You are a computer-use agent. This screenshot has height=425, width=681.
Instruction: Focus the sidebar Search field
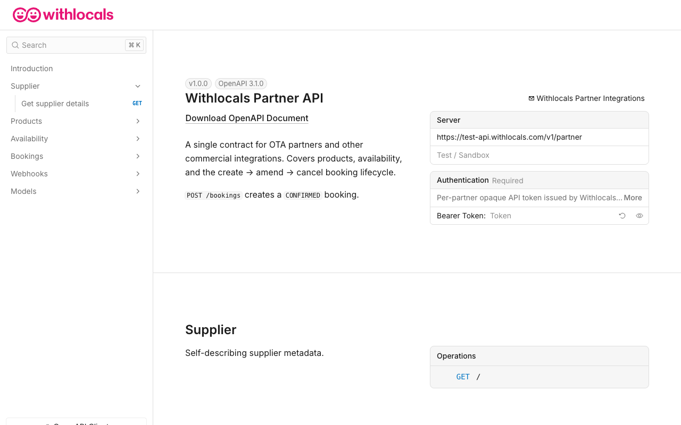click(76, 45)
